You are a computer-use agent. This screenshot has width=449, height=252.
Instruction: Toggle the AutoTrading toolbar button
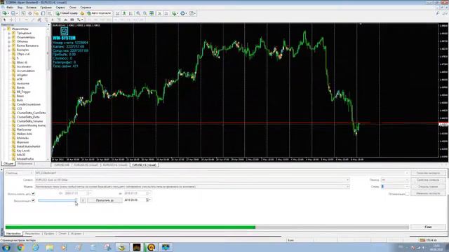[99, 13]
